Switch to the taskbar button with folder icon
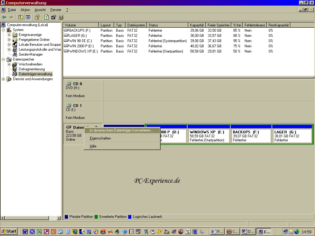The height and width of the screenshot is (236, 315). click(x=233, y=232)
